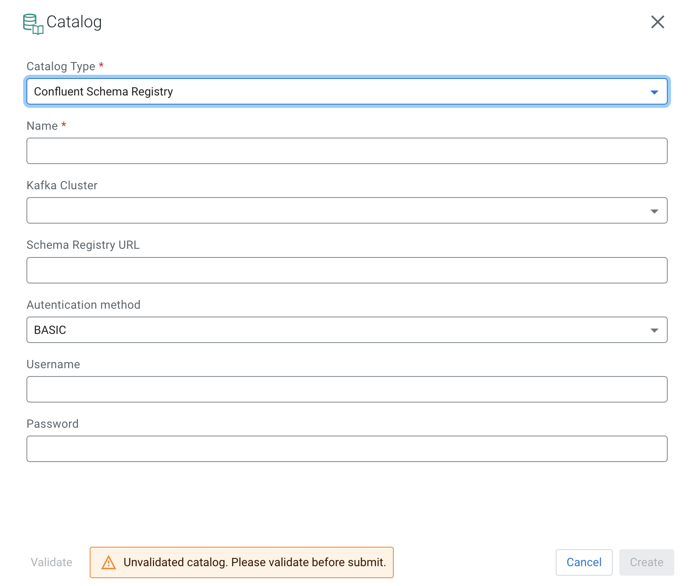This screenshot has width=690, height=586.
Task: Click the empty Kafka Cluster selection box
Action: (331, 211)
